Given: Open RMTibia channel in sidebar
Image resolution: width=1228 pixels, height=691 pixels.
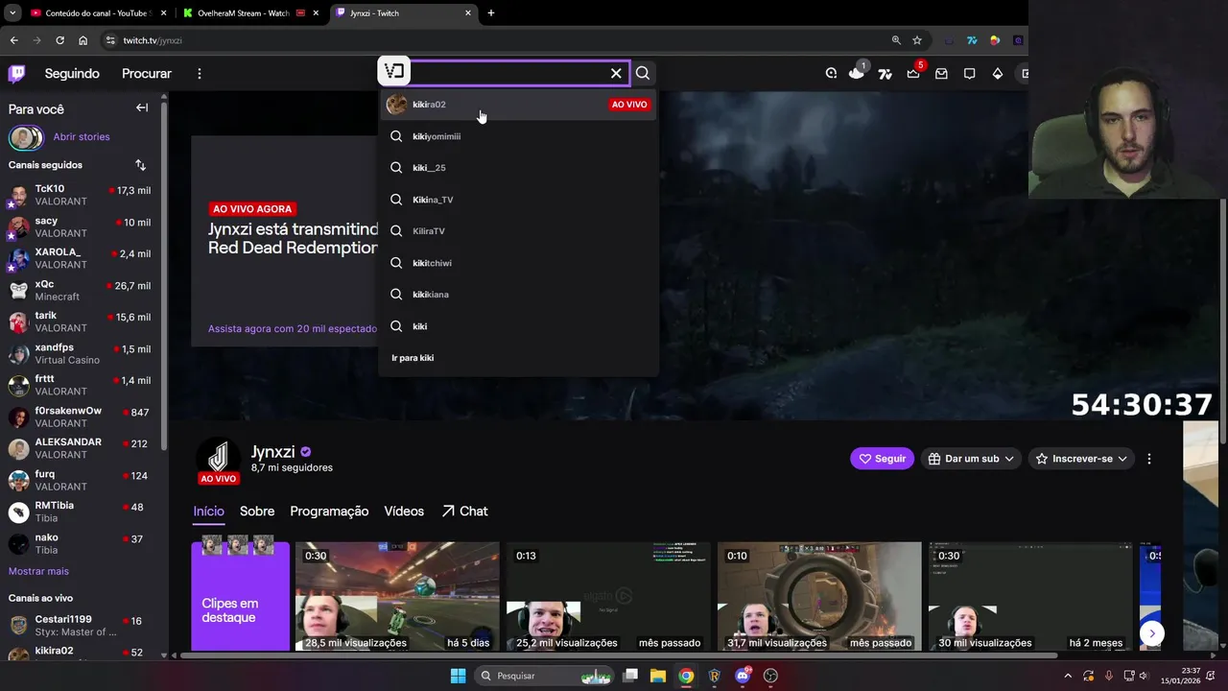Looking at the screenshot, I should 81,512.
